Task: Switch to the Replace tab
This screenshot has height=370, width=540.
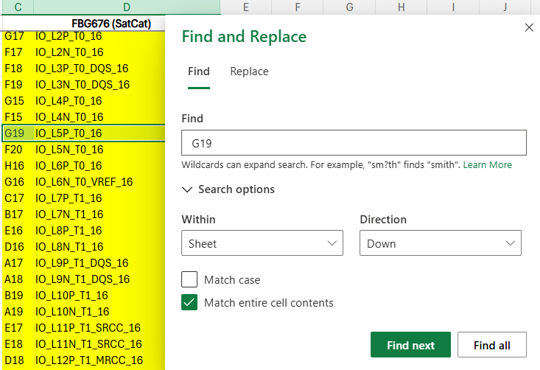Action: (249, 71)
